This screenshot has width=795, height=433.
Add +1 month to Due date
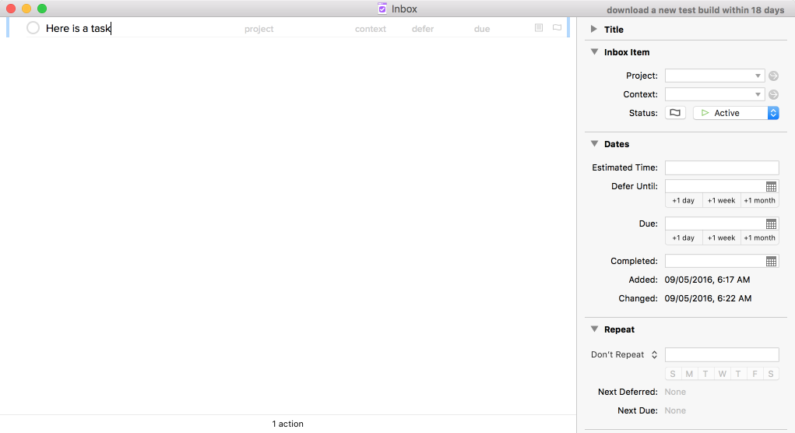click(x=759, y=238)
